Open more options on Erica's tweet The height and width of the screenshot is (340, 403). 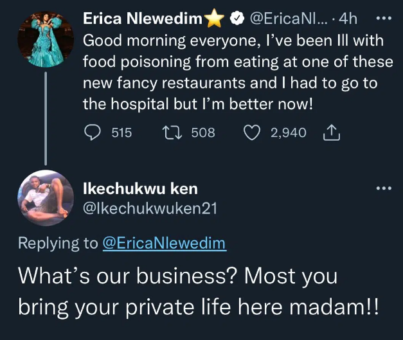point(382,18)
